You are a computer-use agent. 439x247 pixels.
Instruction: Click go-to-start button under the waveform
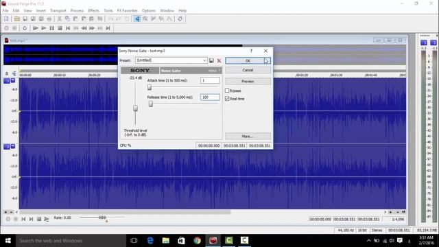coord(23,219)
